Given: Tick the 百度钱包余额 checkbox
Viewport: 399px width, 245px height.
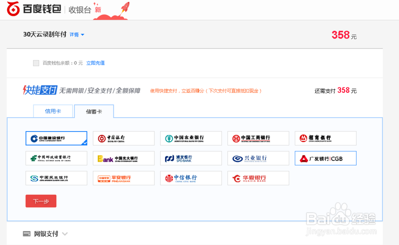Looking at the screenshot, I should click(x=36, y=63).
